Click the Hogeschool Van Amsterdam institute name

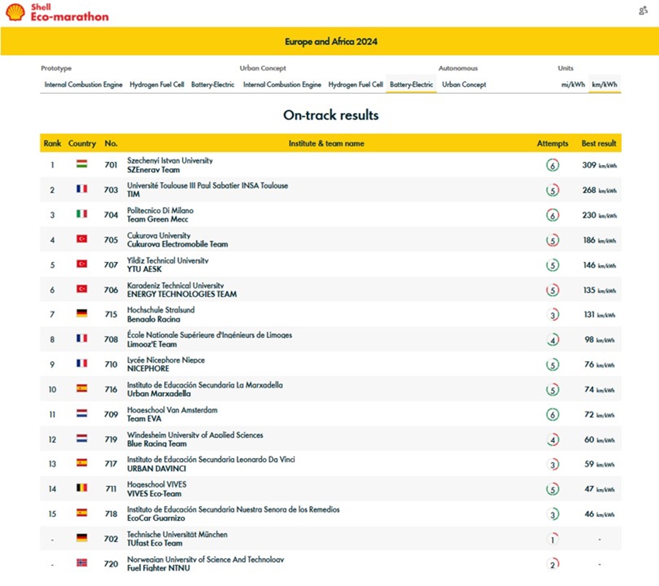tap(172, 410)
